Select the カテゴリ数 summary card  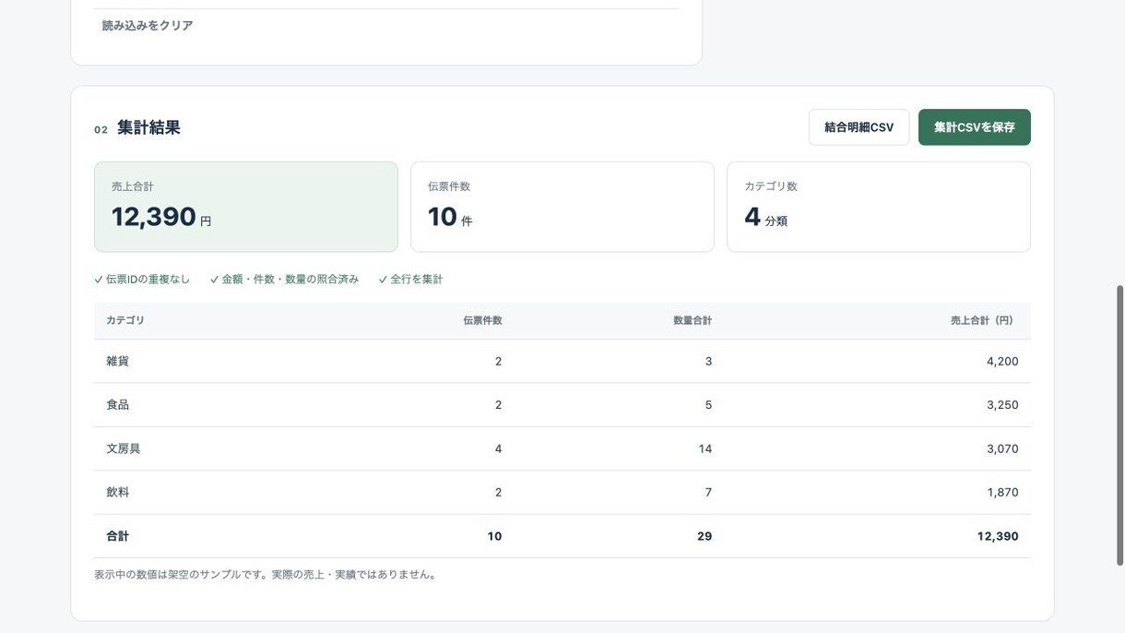[879, 207]
